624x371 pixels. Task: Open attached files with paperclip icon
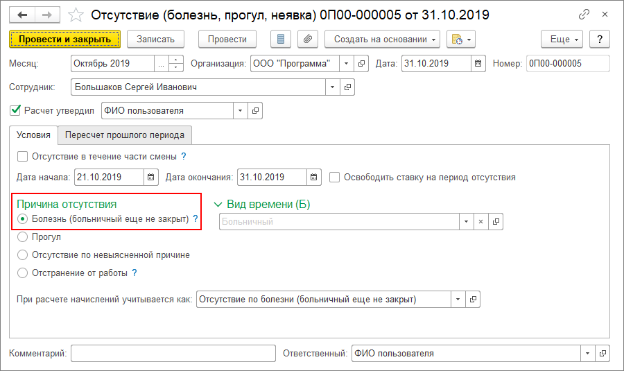coord(307,40)
